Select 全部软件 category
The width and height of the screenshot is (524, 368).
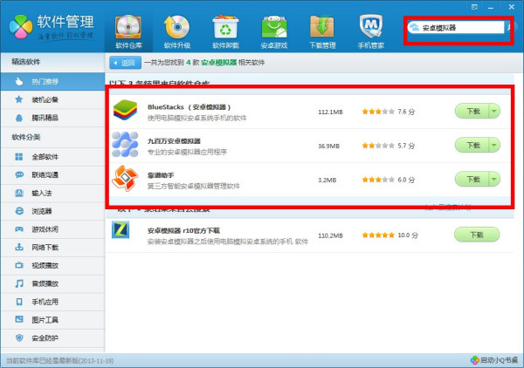point(52,156)
